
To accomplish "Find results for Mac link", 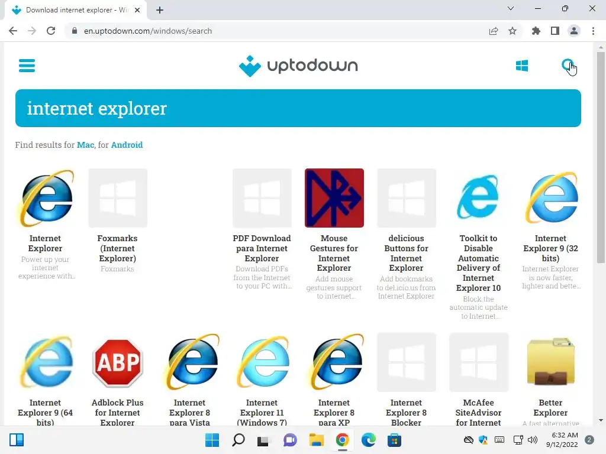I will click(x=85, y=145).
